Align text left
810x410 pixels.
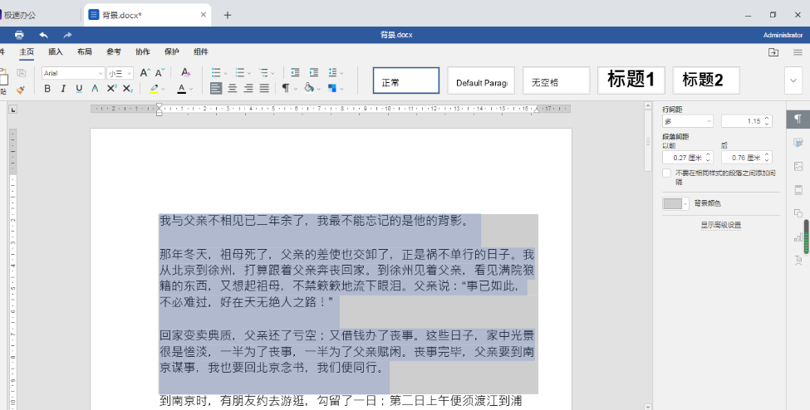click(x=216, y=88)
